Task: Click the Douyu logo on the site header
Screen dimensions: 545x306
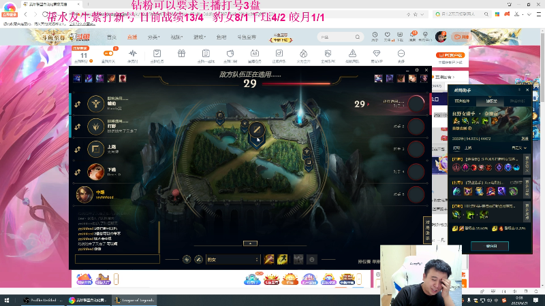Action: pyautogui.click(x=79, y=37)
